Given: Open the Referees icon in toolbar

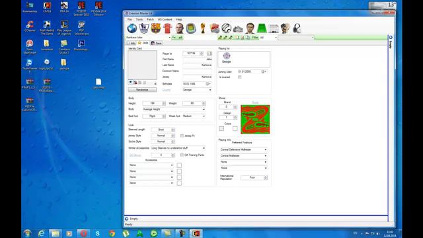Looking at the screenshot, I should pos(285,28).
